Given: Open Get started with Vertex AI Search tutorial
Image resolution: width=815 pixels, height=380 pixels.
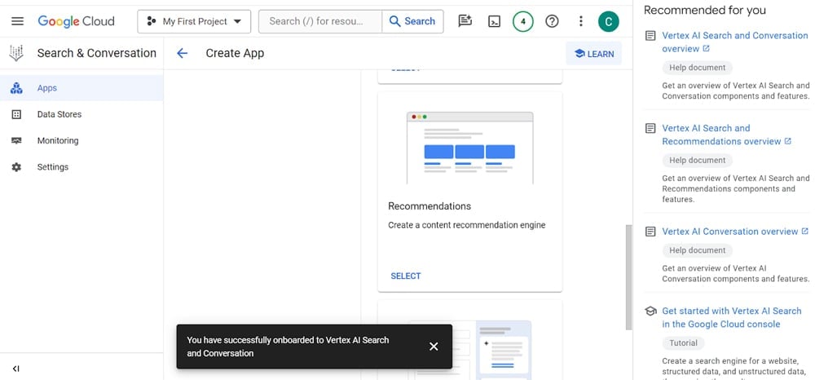Looking at the screenshot, I should [731, 317].
